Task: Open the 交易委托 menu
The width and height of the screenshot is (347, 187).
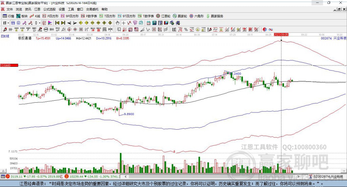Action: (92, 9)
